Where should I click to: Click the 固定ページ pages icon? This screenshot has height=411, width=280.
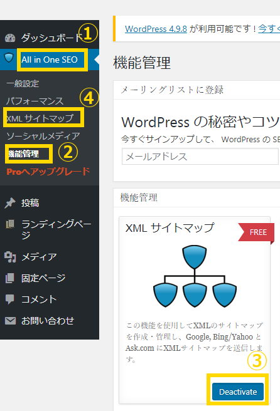click(10, 278)
